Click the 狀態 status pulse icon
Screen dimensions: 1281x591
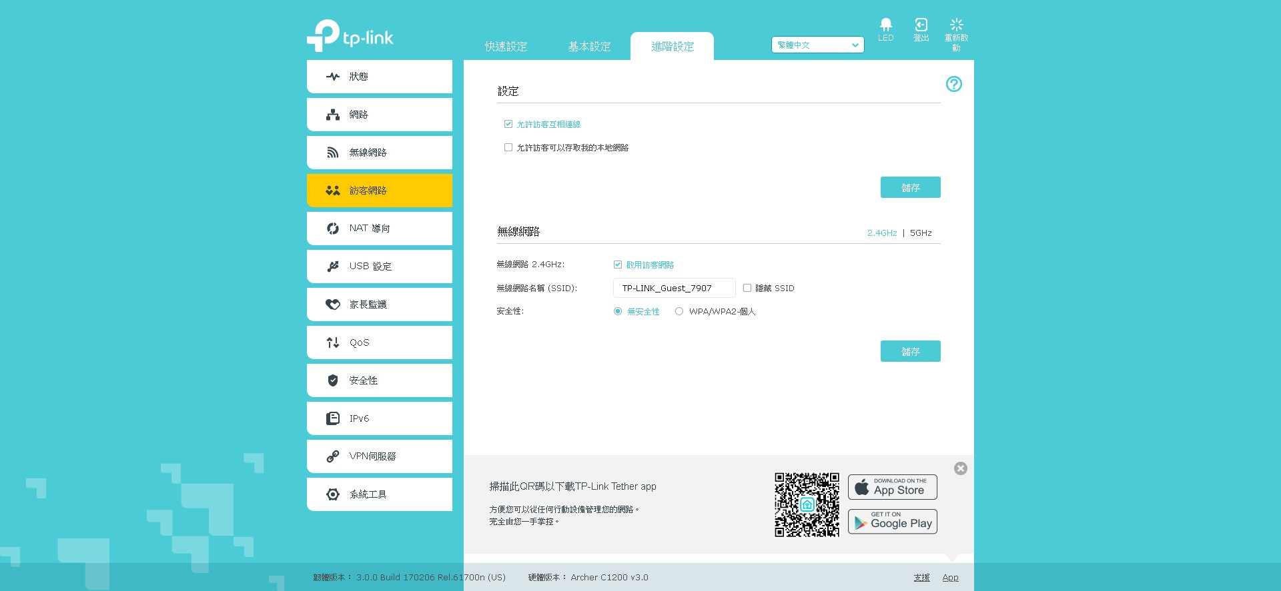click(x=332, y=77)
